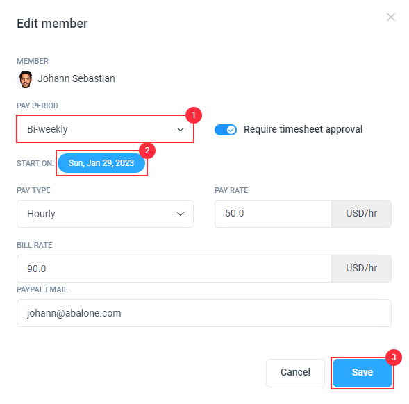
Task: Click the red step 1 marker badge
Action: (x=194, y=115)
